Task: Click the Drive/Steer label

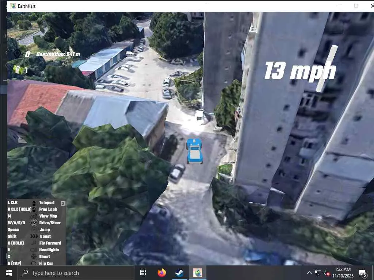Action: pyautogui.click(x=50, y=223)
